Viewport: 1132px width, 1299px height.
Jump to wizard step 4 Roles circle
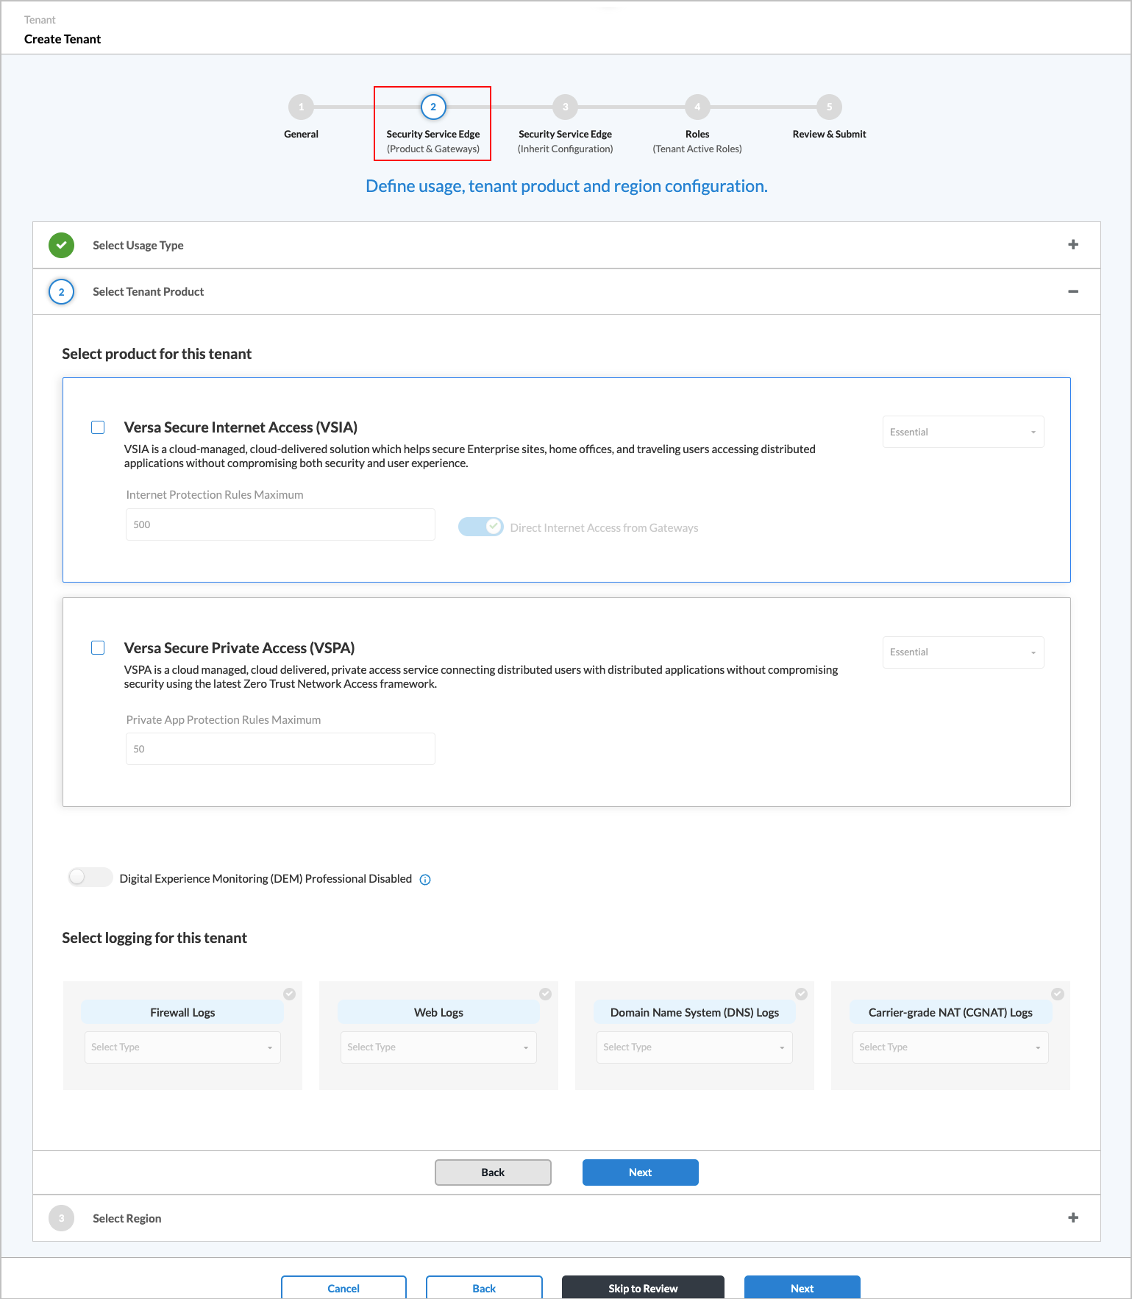(697, 107)
